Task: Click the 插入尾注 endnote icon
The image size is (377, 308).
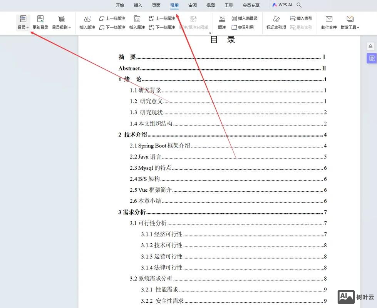Action: (x=137, y=19)
